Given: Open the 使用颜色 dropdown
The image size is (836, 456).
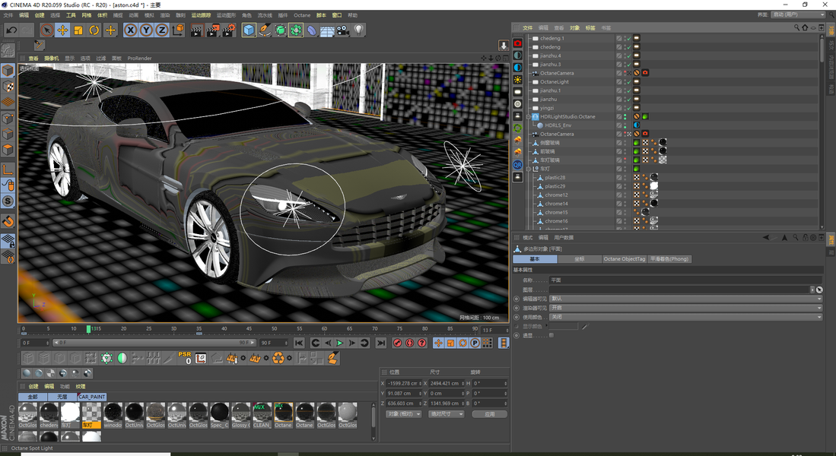Looking at the screenshot, I should click(x=686, y=317).
